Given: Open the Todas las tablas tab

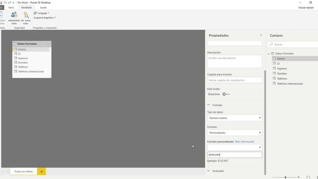Looking at the screenshot, I should 23,172.
